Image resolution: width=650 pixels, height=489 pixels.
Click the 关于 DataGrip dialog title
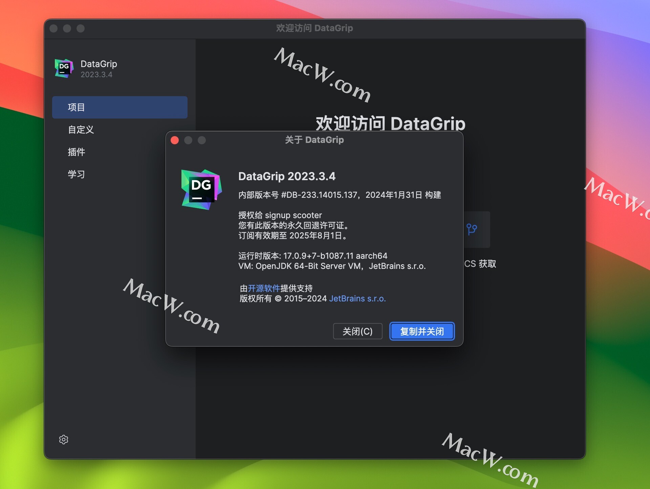point(314,140)
